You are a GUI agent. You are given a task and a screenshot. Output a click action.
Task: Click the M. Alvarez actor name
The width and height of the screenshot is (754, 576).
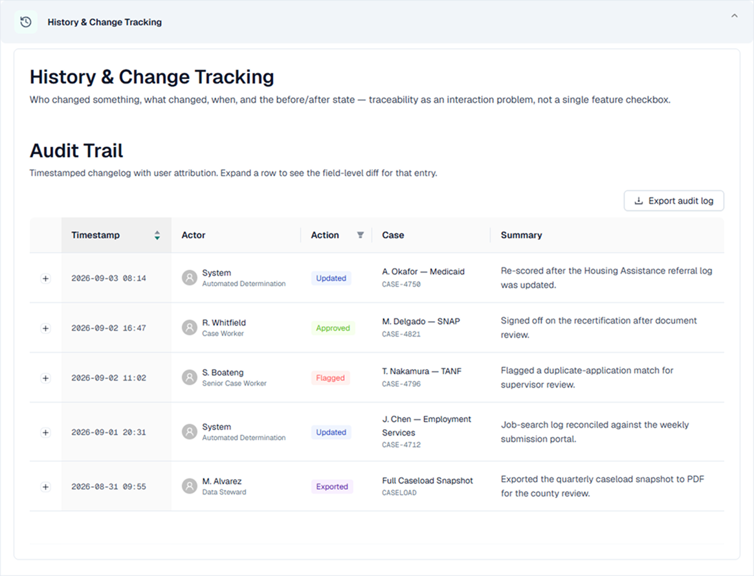[x=222, y=482]
